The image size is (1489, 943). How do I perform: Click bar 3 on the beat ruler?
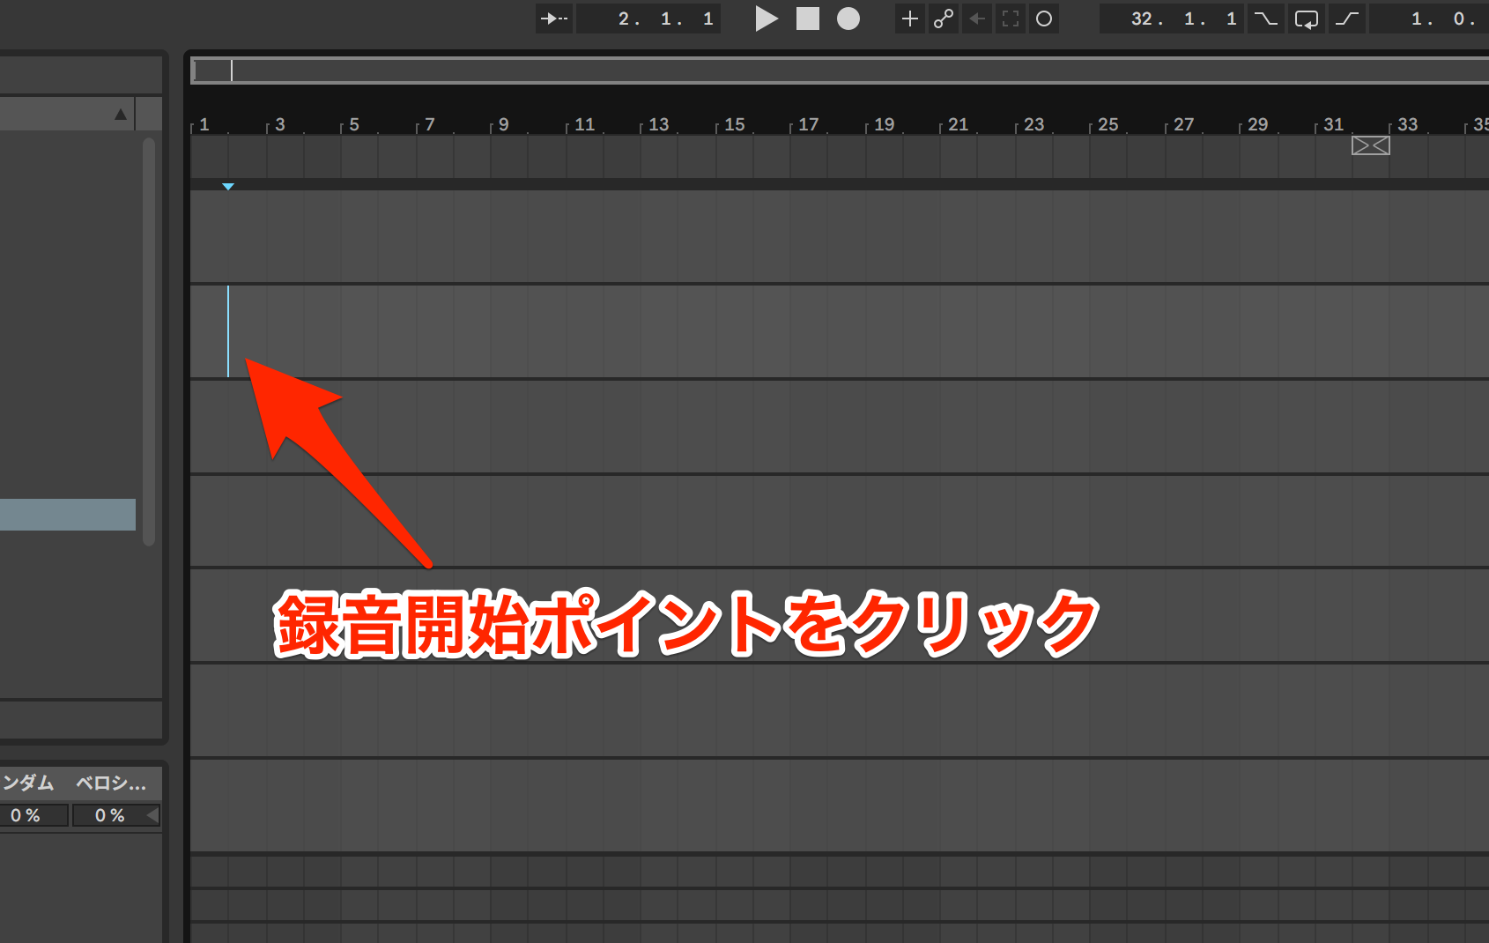click(x=280, y=124)
